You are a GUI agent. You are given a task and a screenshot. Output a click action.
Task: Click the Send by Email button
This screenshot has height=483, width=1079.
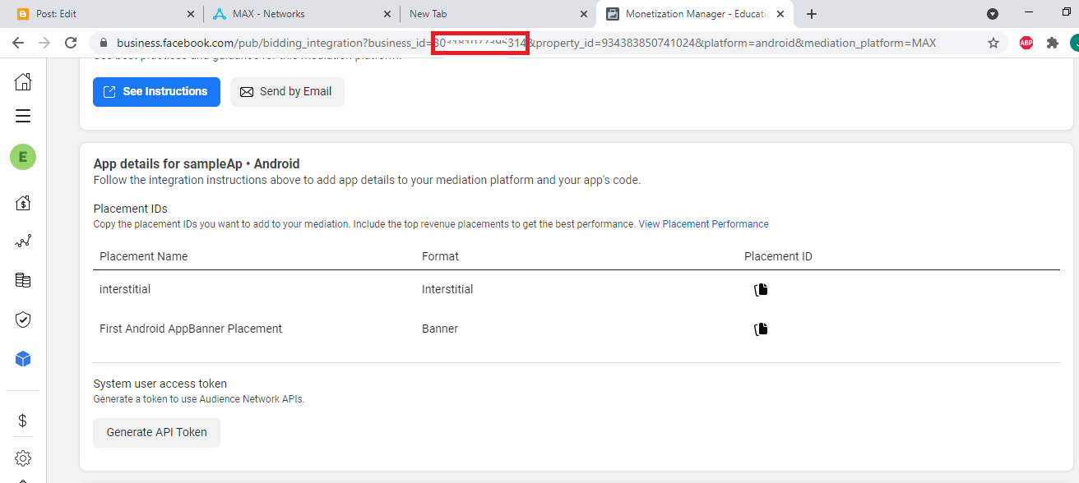pos(287,92)
